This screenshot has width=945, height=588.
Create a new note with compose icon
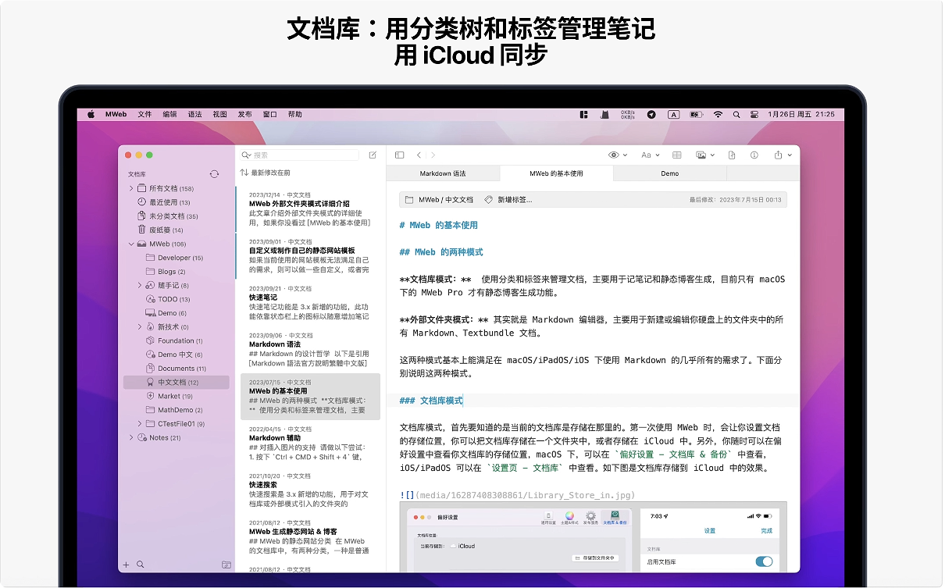373,155
